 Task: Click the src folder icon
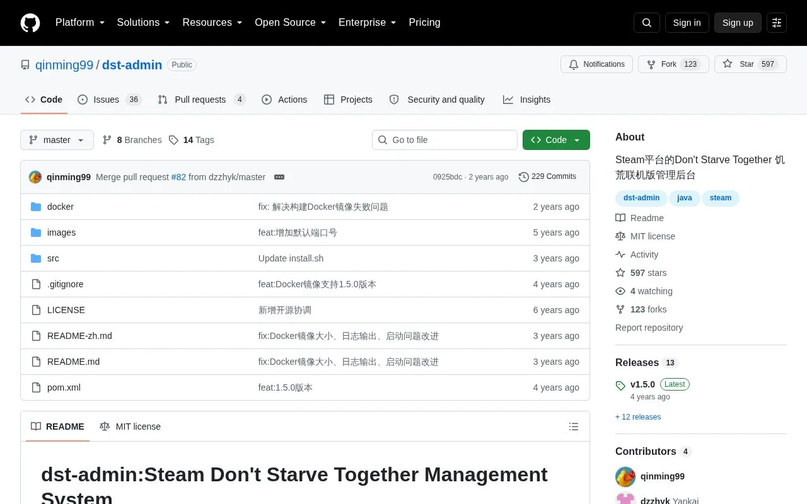36,258
